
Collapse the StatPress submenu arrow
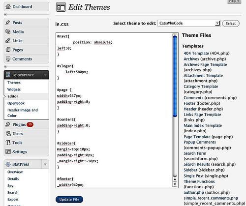point(45,164)
